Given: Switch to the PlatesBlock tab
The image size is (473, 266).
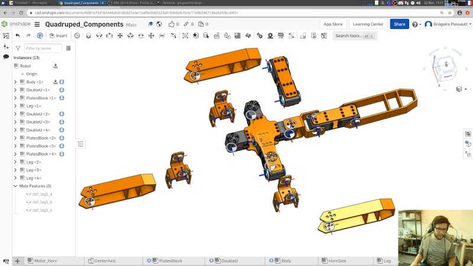Looking at the screenshot, I should (170, 261).
